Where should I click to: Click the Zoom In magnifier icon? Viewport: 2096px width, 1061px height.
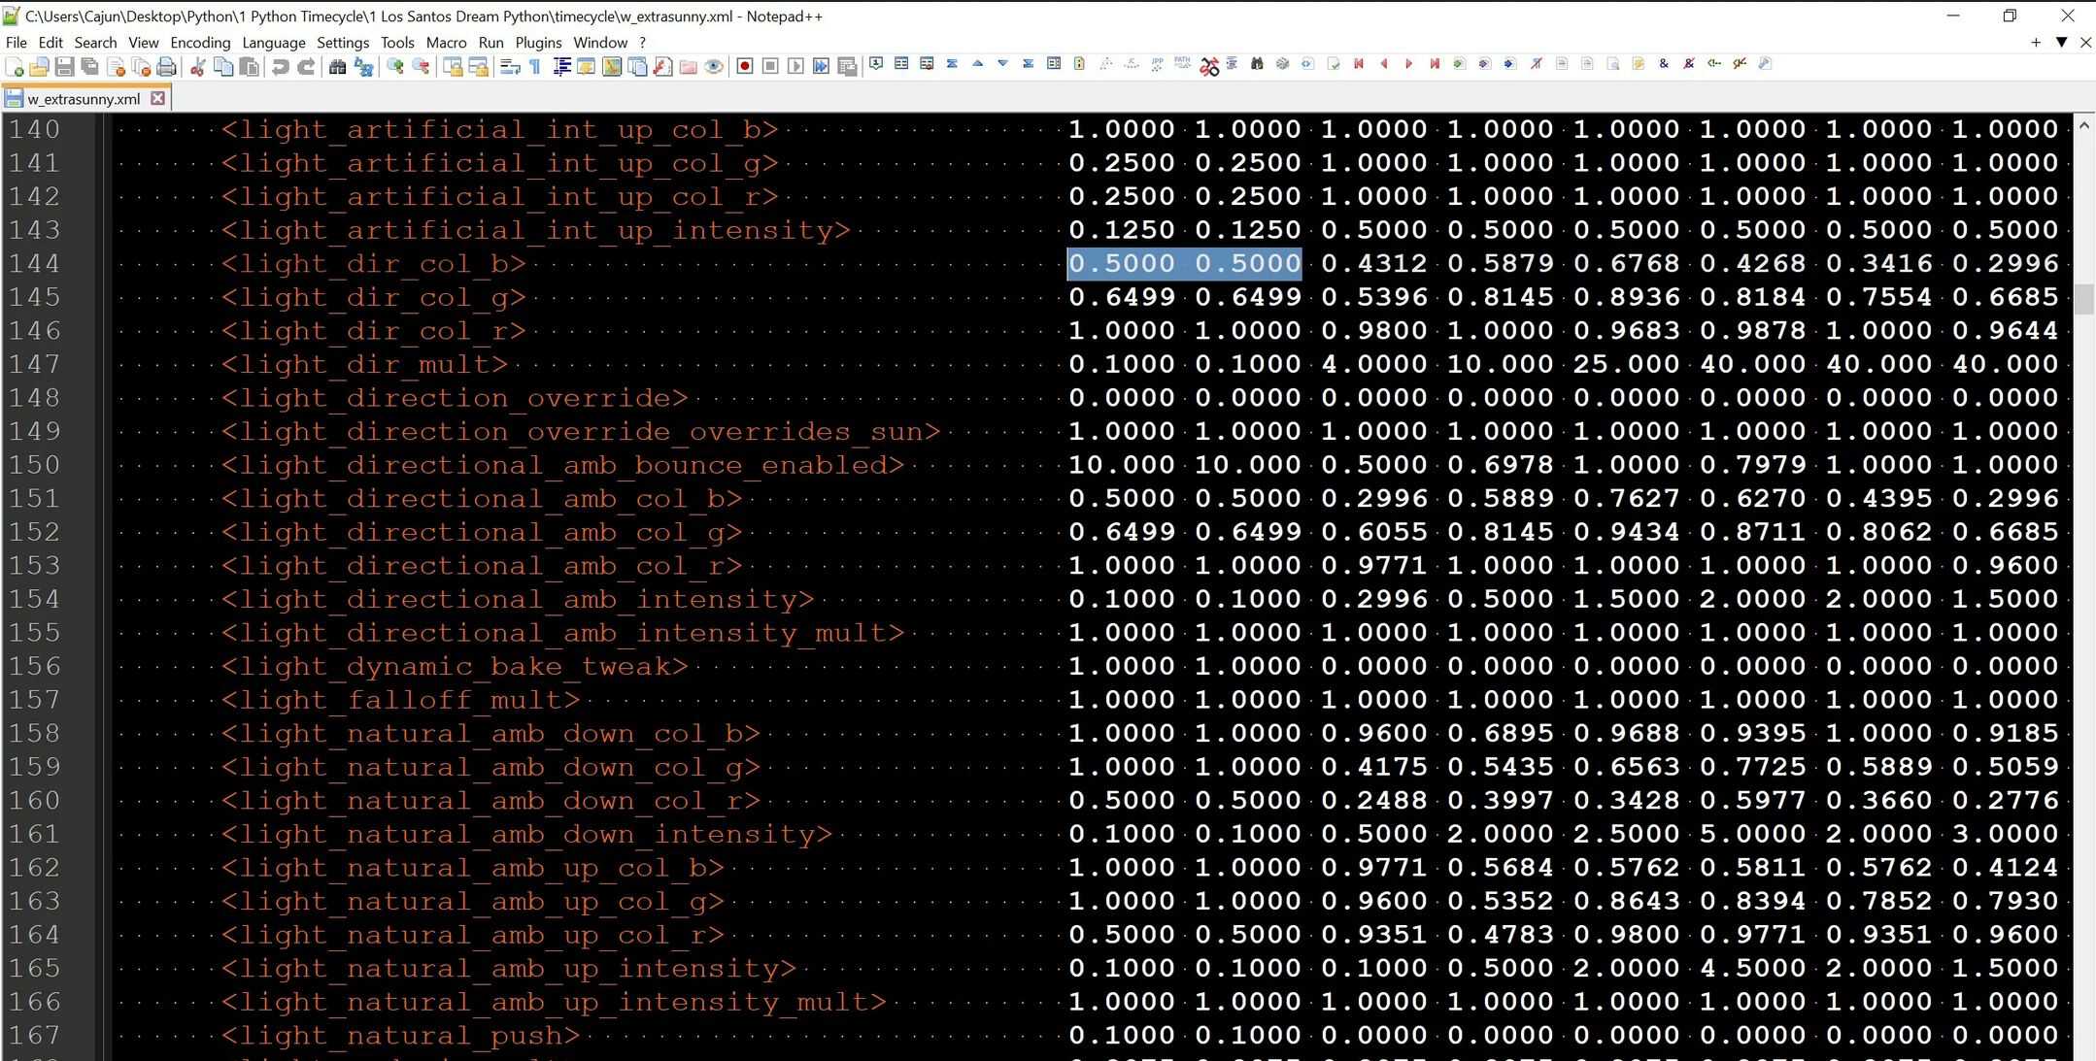click(395, 66)
